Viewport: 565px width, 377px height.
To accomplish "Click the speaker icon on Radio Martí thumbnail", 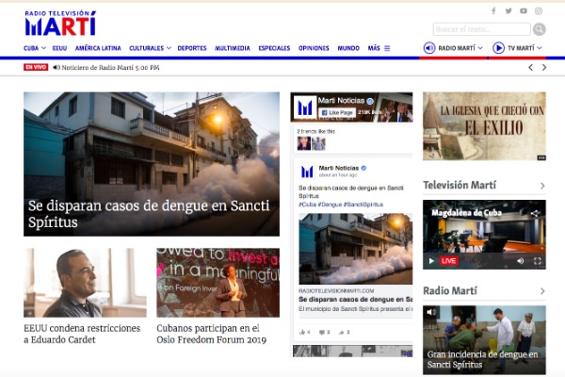I will pyautogui.click(x=431, y=312).
